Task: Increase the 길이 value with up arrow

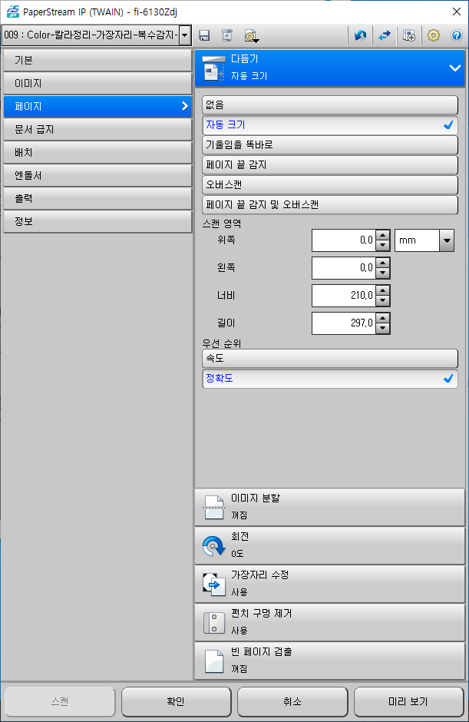Action: 383,318
